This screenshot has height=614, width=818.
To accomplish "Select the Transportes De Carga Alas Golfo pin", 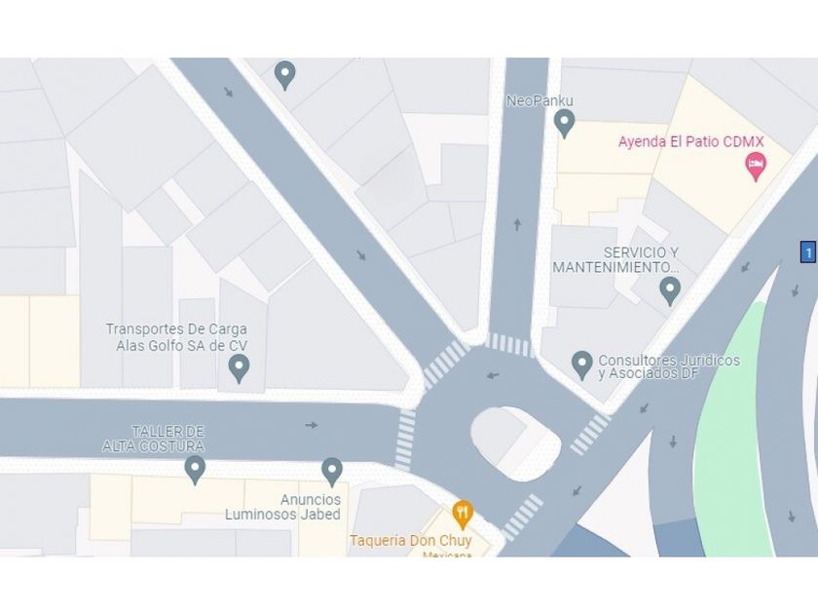I will click(x=239, y=367).
